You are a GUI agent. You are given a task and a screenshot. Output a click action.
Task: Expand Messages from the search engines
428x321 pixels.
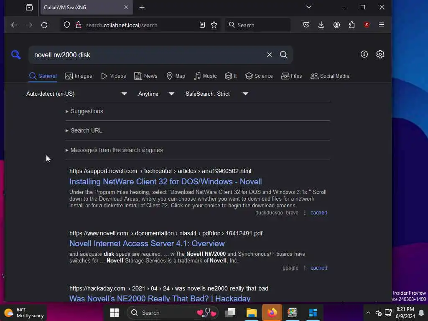tap(114, 150)
